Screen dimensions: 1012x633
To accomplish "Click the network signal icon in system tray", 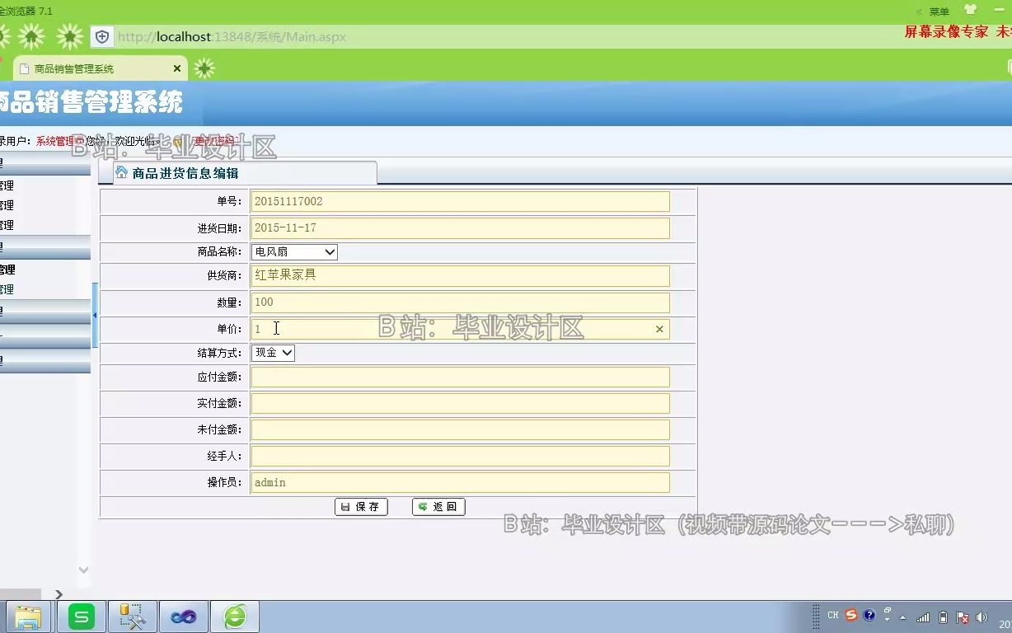I will coord(923,617).
